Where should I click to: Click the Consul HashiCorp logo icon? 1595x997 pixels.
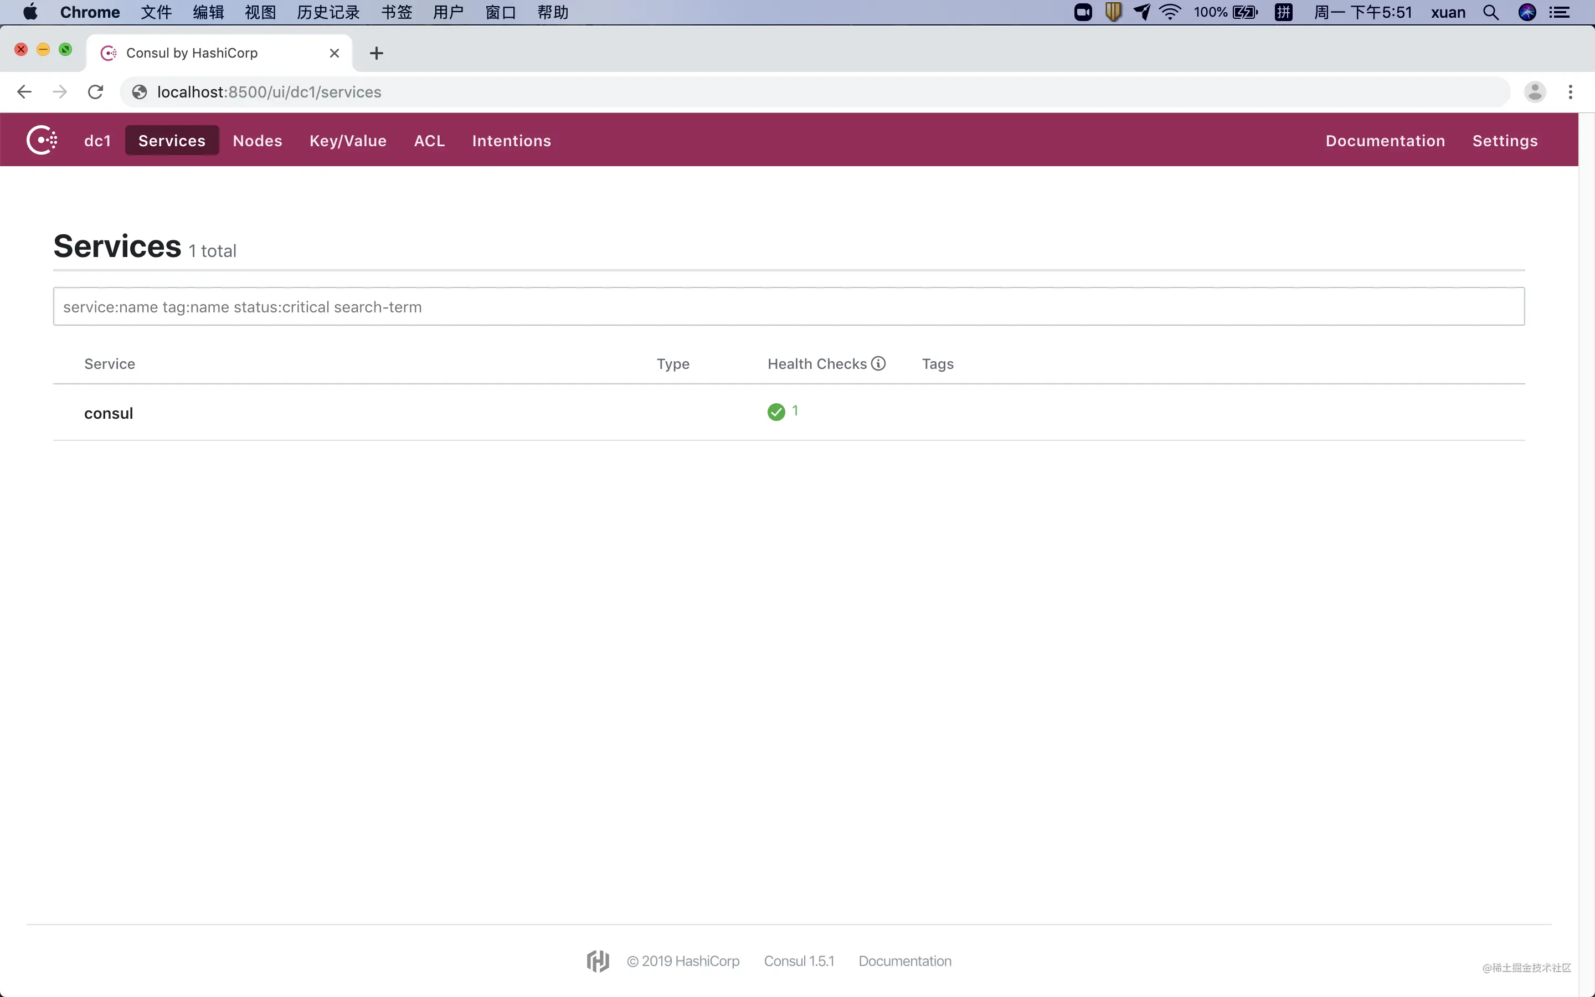point(40,139)
